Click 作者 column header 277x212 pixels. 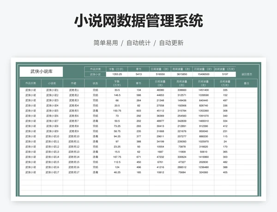click(74, 83)
